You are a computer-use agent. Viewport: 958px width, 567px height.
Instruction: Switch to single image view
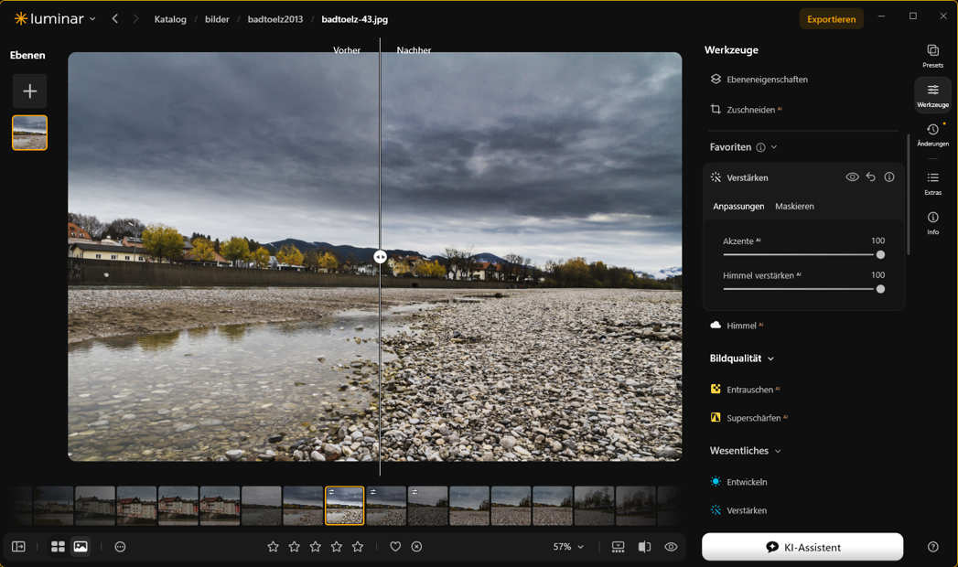point(81,547)
